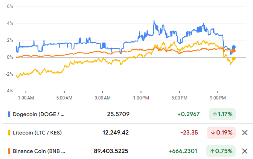
Task: Remove Binance Coin from the comparison
Action: (244, 151)
